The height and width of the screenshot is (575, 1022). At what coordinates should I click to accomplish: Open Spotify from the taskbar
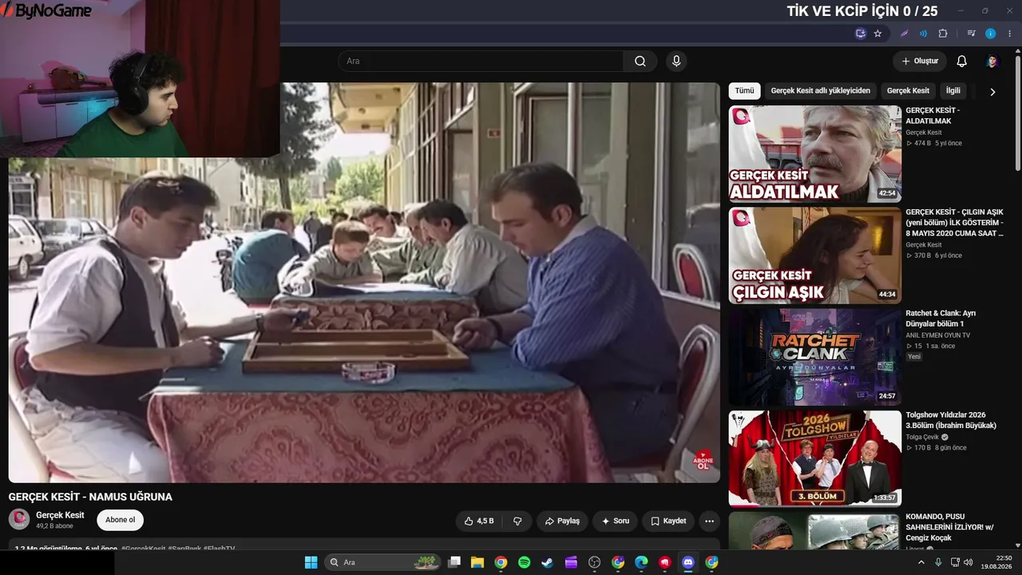coord(524,562)
